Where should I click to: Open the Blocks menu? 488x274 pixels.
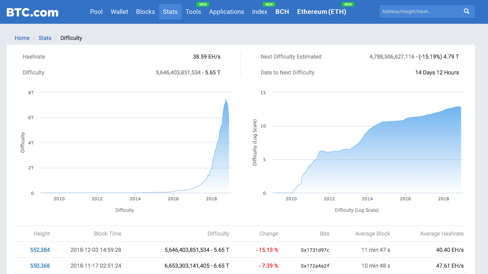point(146,12)
